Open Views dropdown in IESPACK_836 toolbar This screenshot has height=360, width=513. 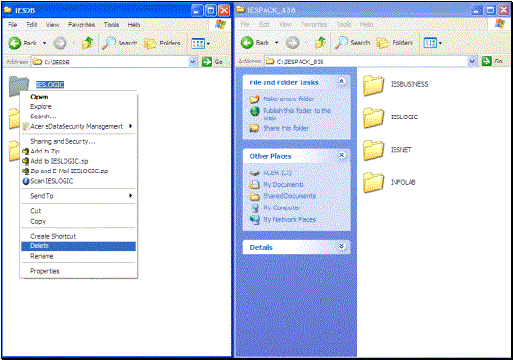(432, 43)
